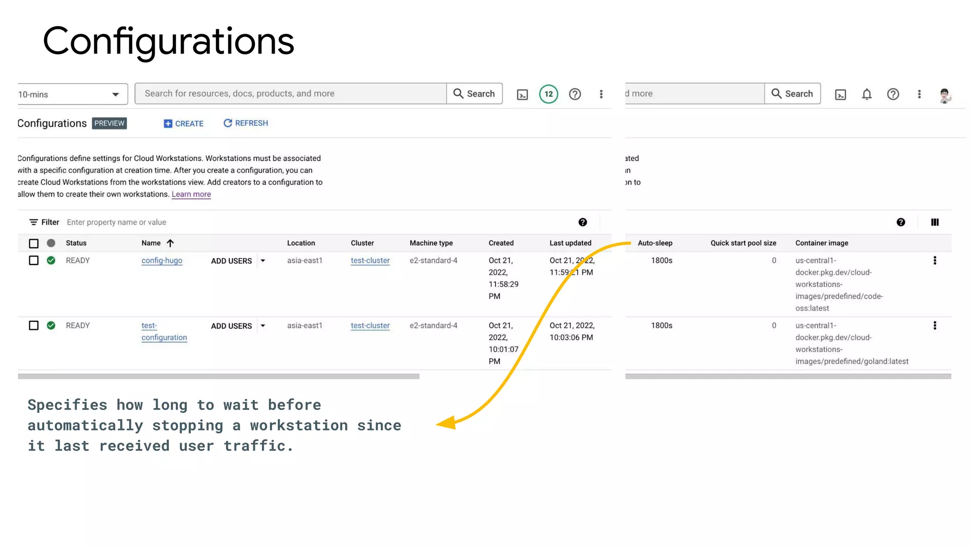Click the left horizontal table scrollbar
Image resolution: width=972 pixels, height=546 pixels.
coord(218,376)
